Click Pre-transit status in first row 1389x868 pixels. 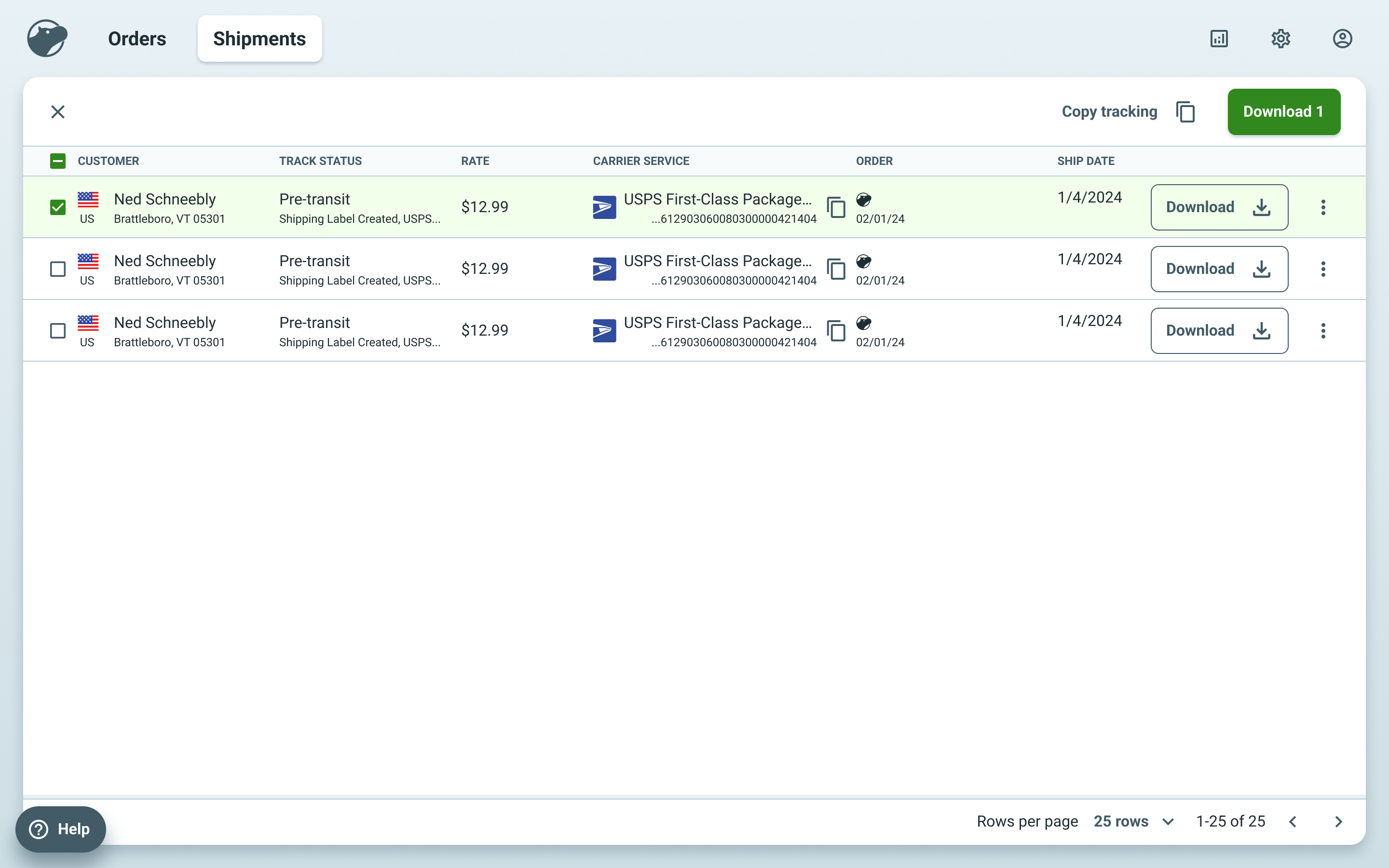point(314,199)
